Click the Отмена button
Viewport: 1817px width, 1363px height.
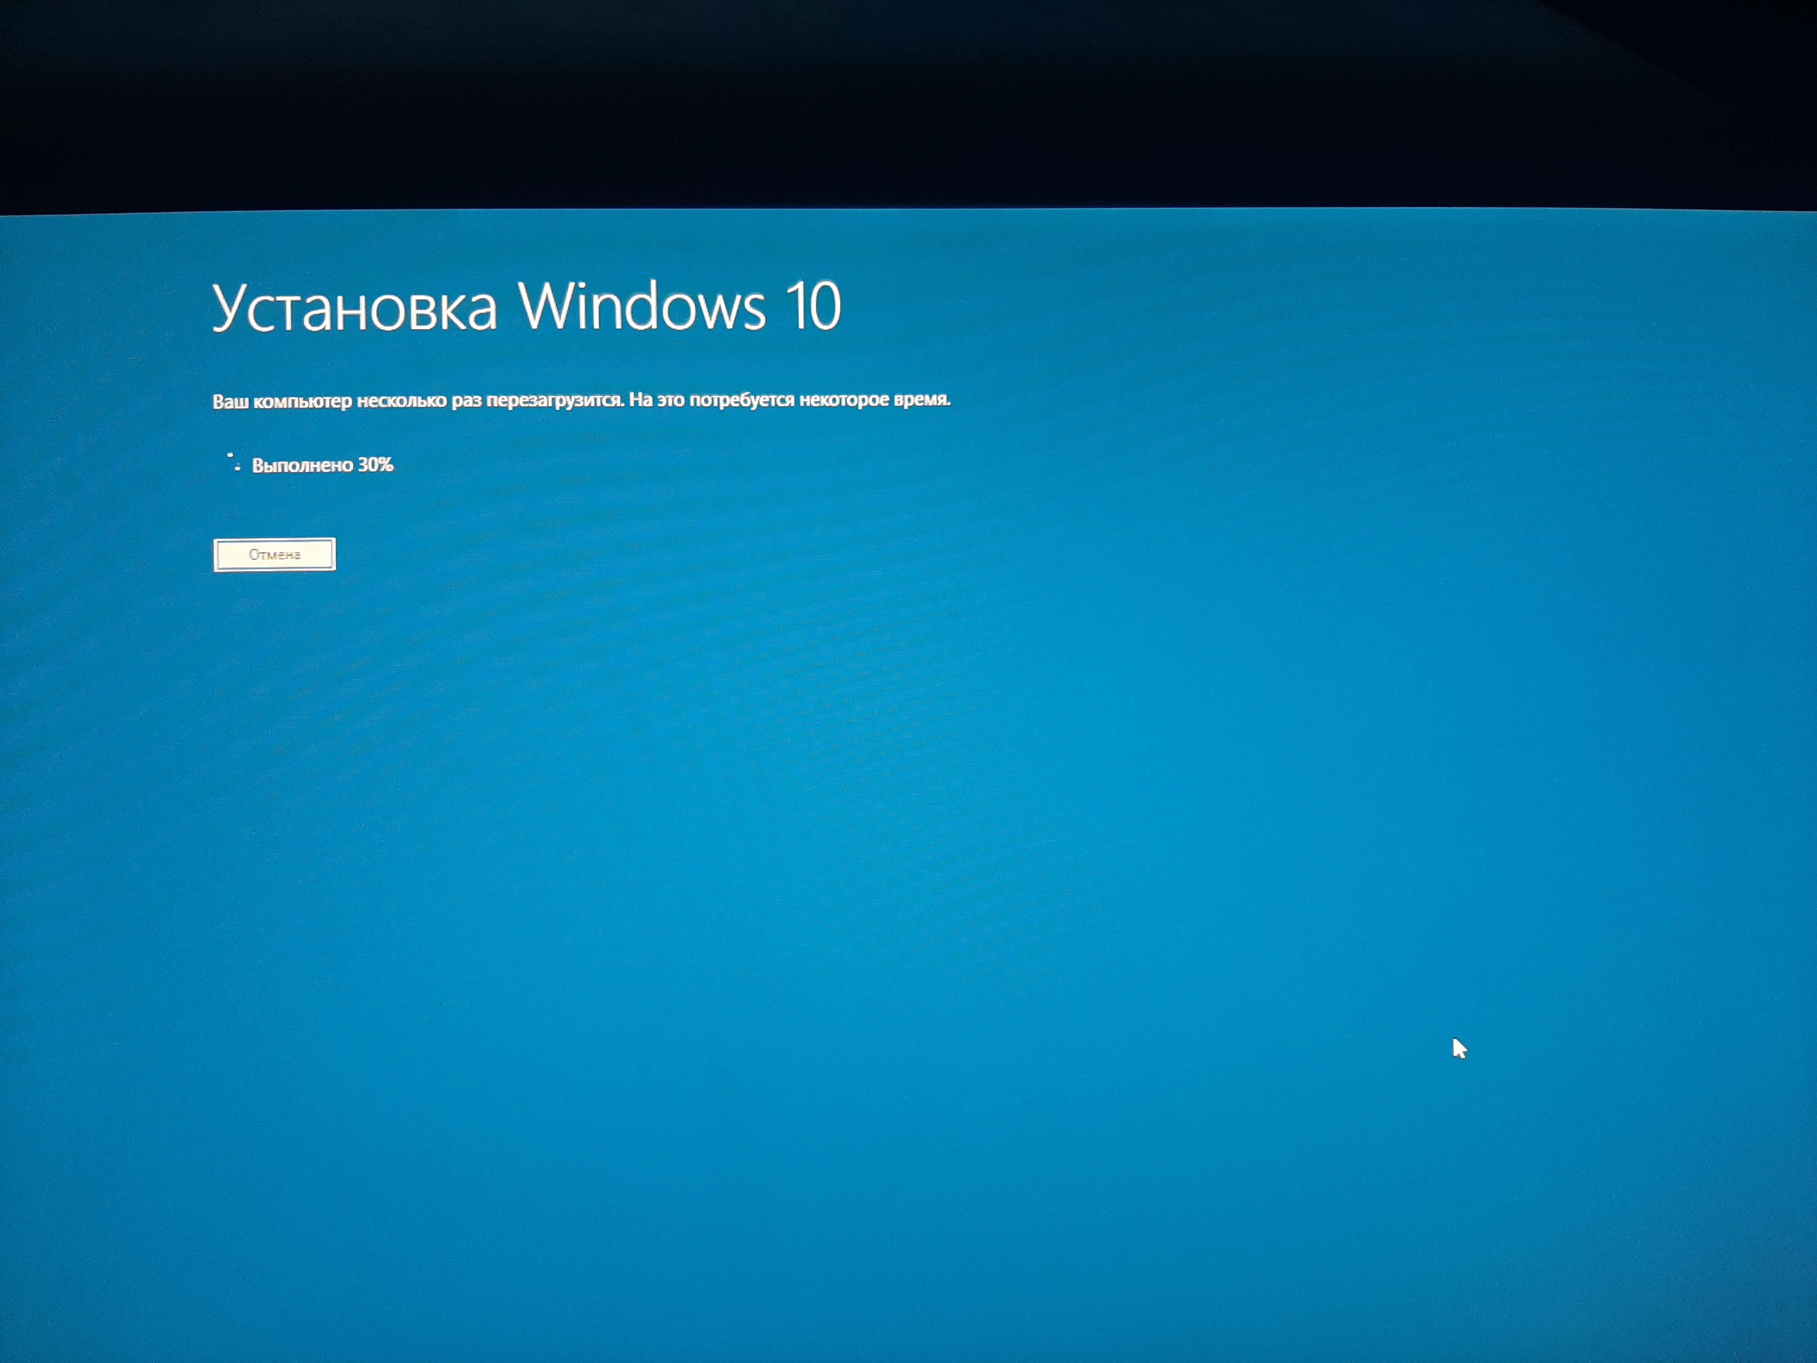pos(274,554)
